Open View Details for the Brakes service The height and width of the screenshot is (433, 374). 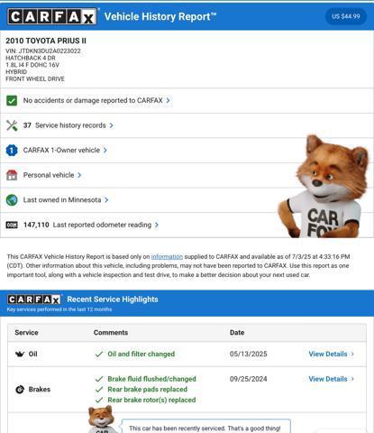[328, 379]
